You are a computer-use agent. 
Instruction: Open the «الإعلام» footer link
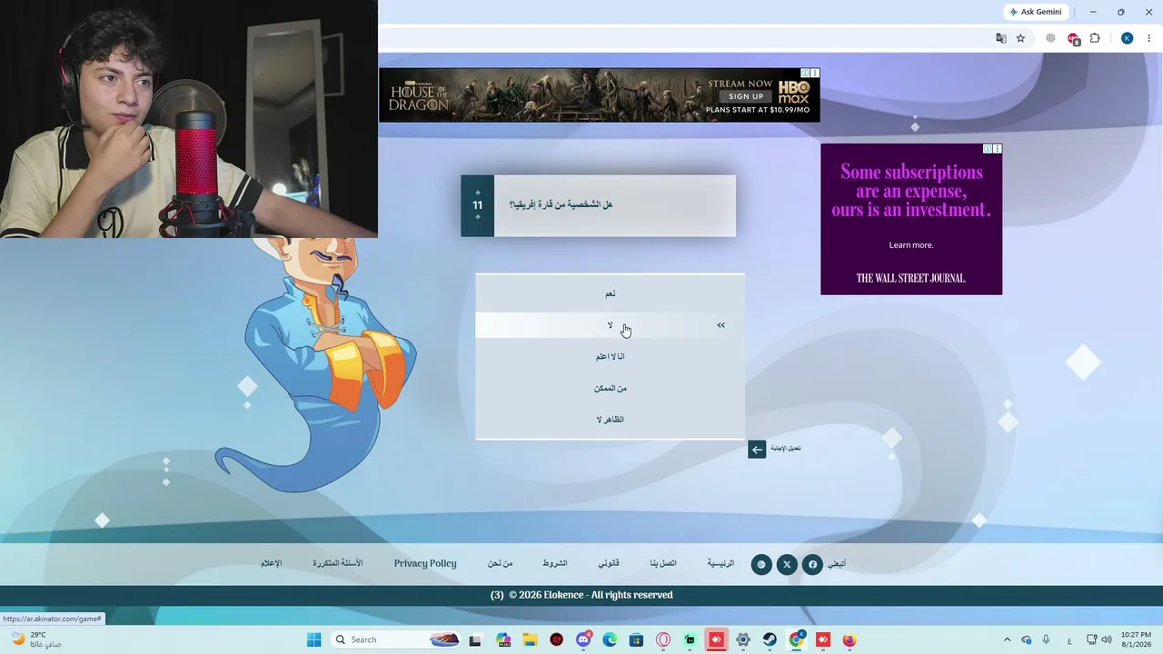coord(272,564)
